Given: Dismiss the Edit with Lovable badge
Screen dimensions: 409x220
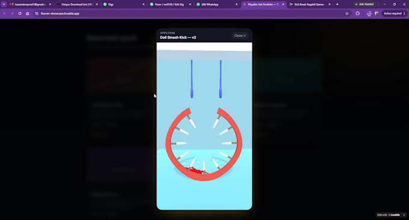Looking at the screenshot, I should 404,215.
